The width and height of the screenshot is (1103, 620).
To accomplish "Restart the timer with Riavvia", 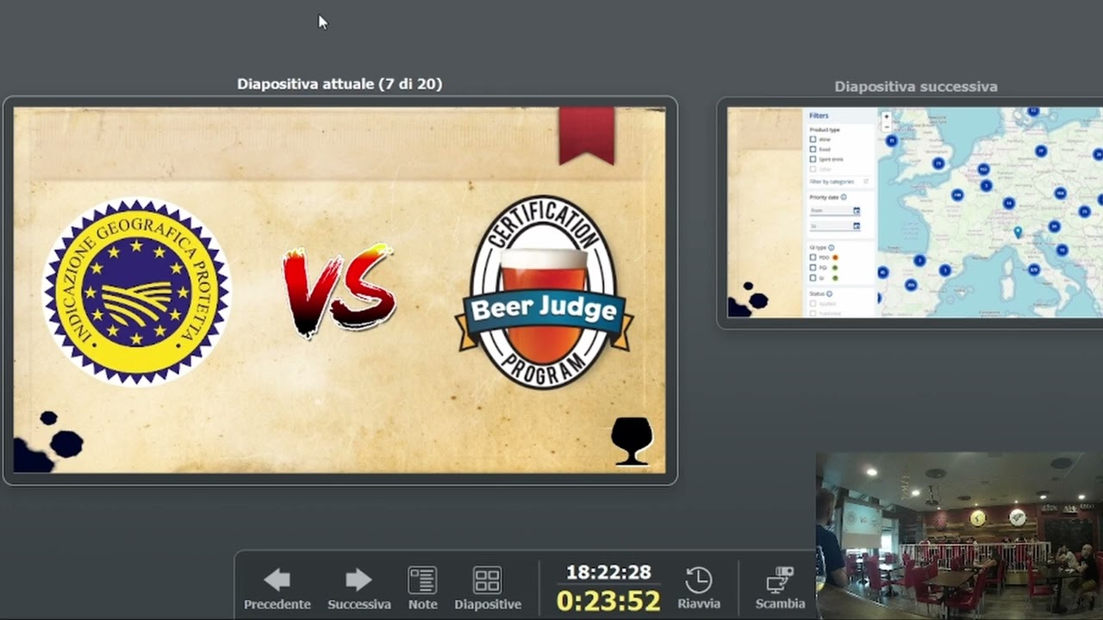I will click(699, 589).
